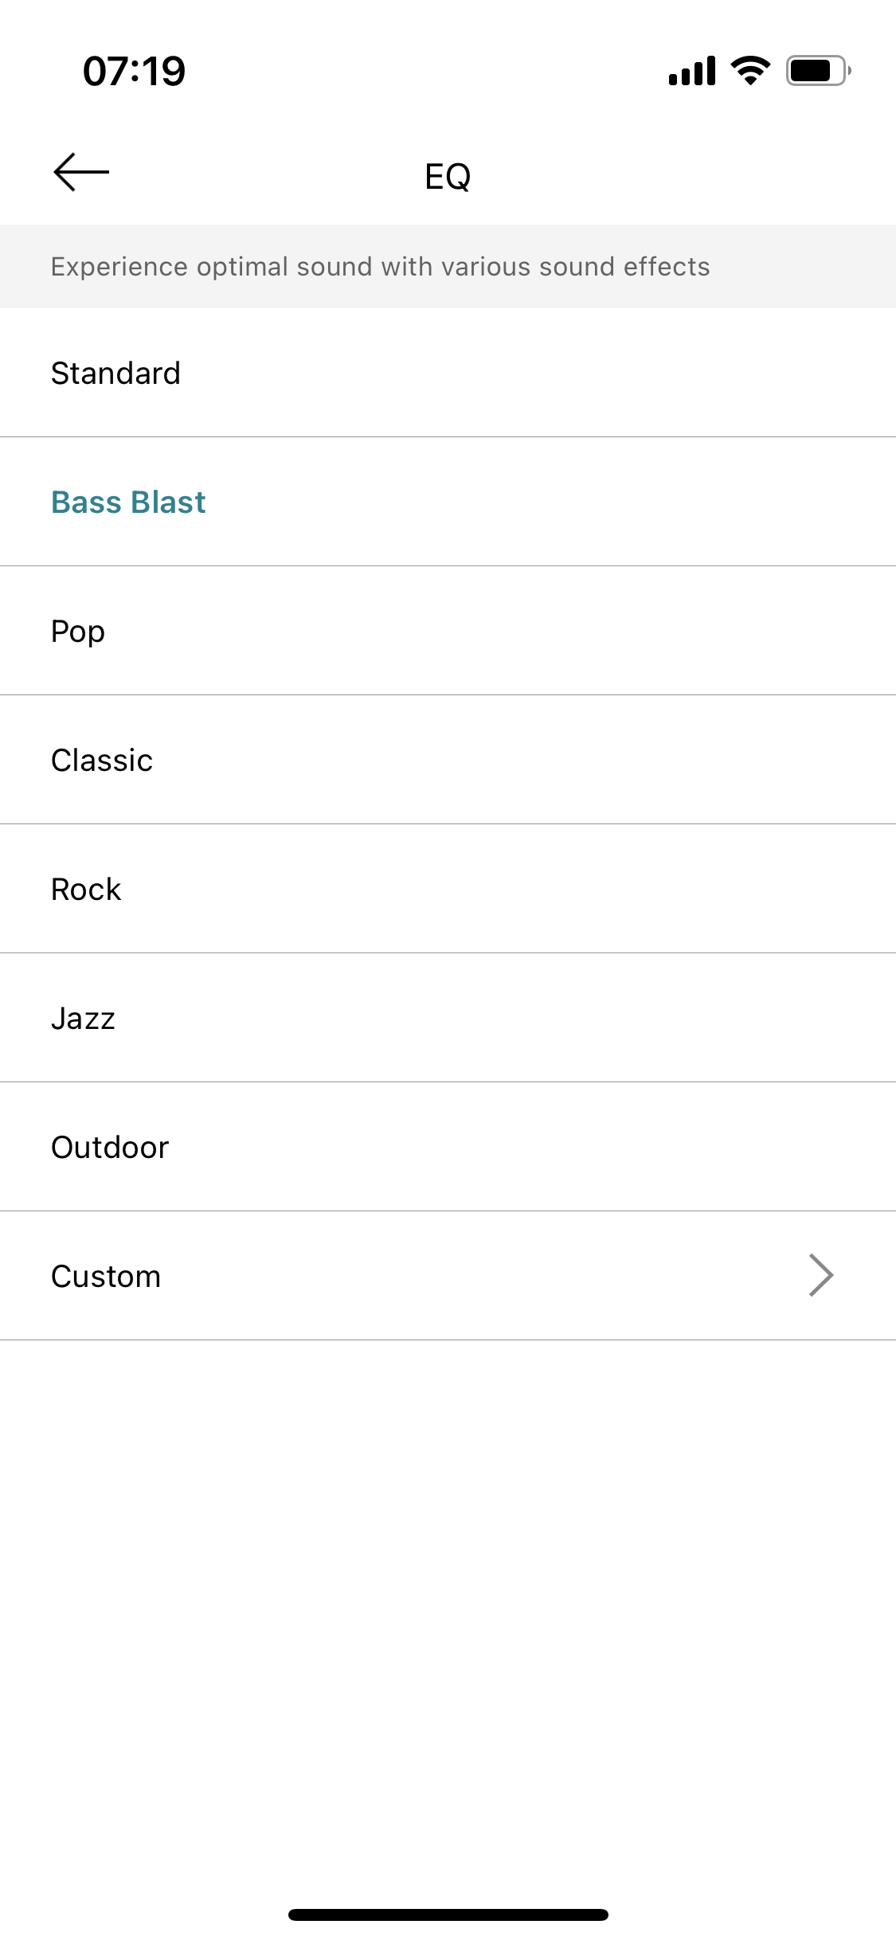Open Custom EQ via the chevron
The width and height of the screenshot is (896, 1940).
[821, 1276]
